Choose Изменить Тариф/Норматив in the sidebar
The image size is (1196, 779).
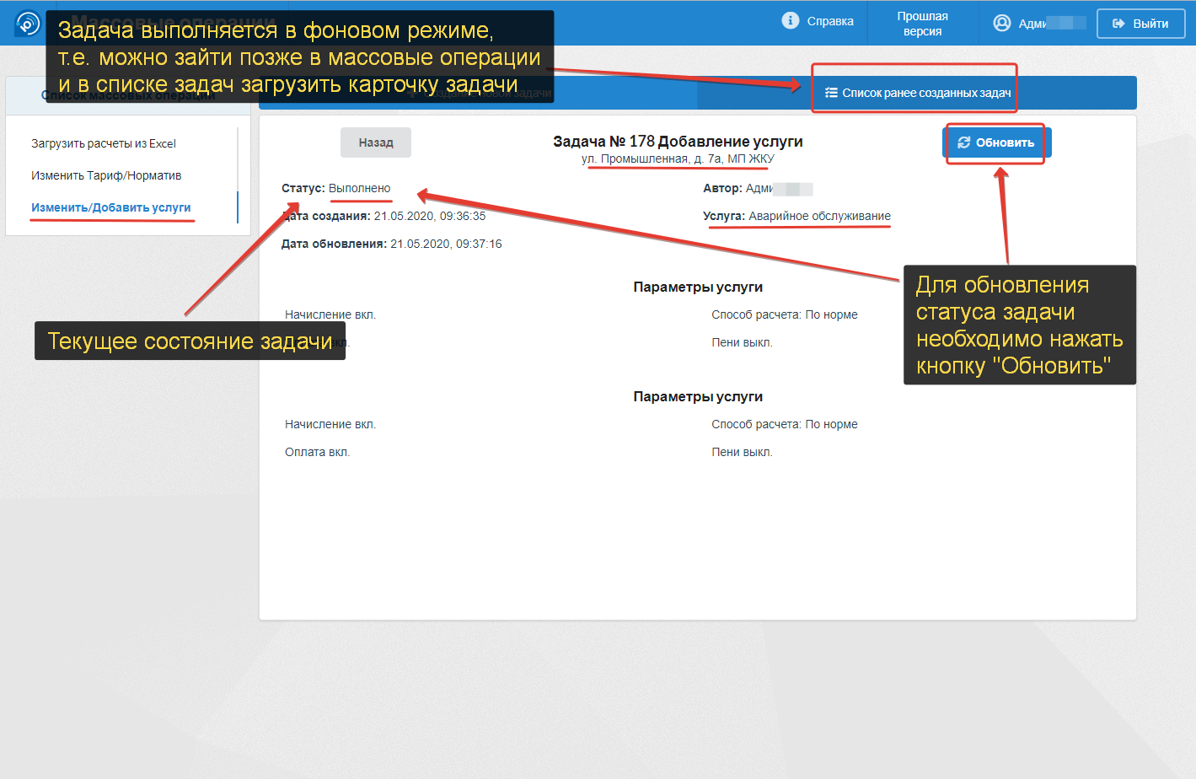(106, 175)
